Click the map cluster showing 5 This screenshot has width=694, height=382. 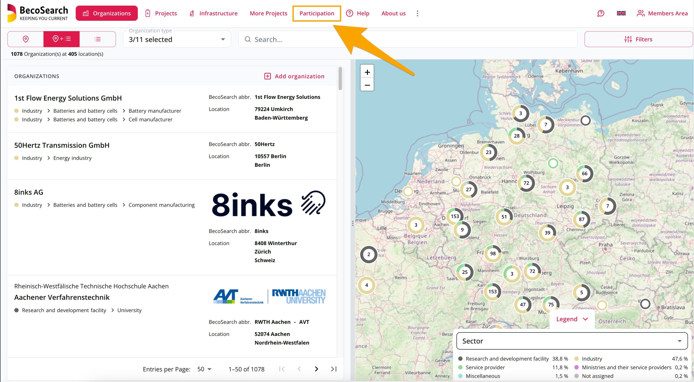click(x=581, y=293)
